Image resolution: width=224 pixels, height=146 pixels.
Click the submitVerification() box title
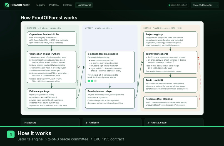[157, 54]
